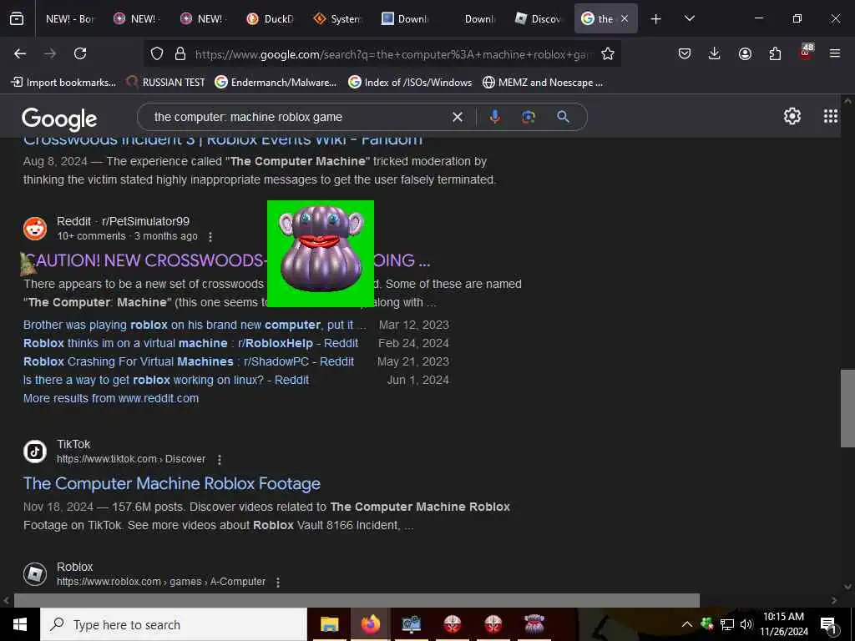Click the Windows taskbar search box
This screenshot has height=641, width=855.
tap(174, 624)
